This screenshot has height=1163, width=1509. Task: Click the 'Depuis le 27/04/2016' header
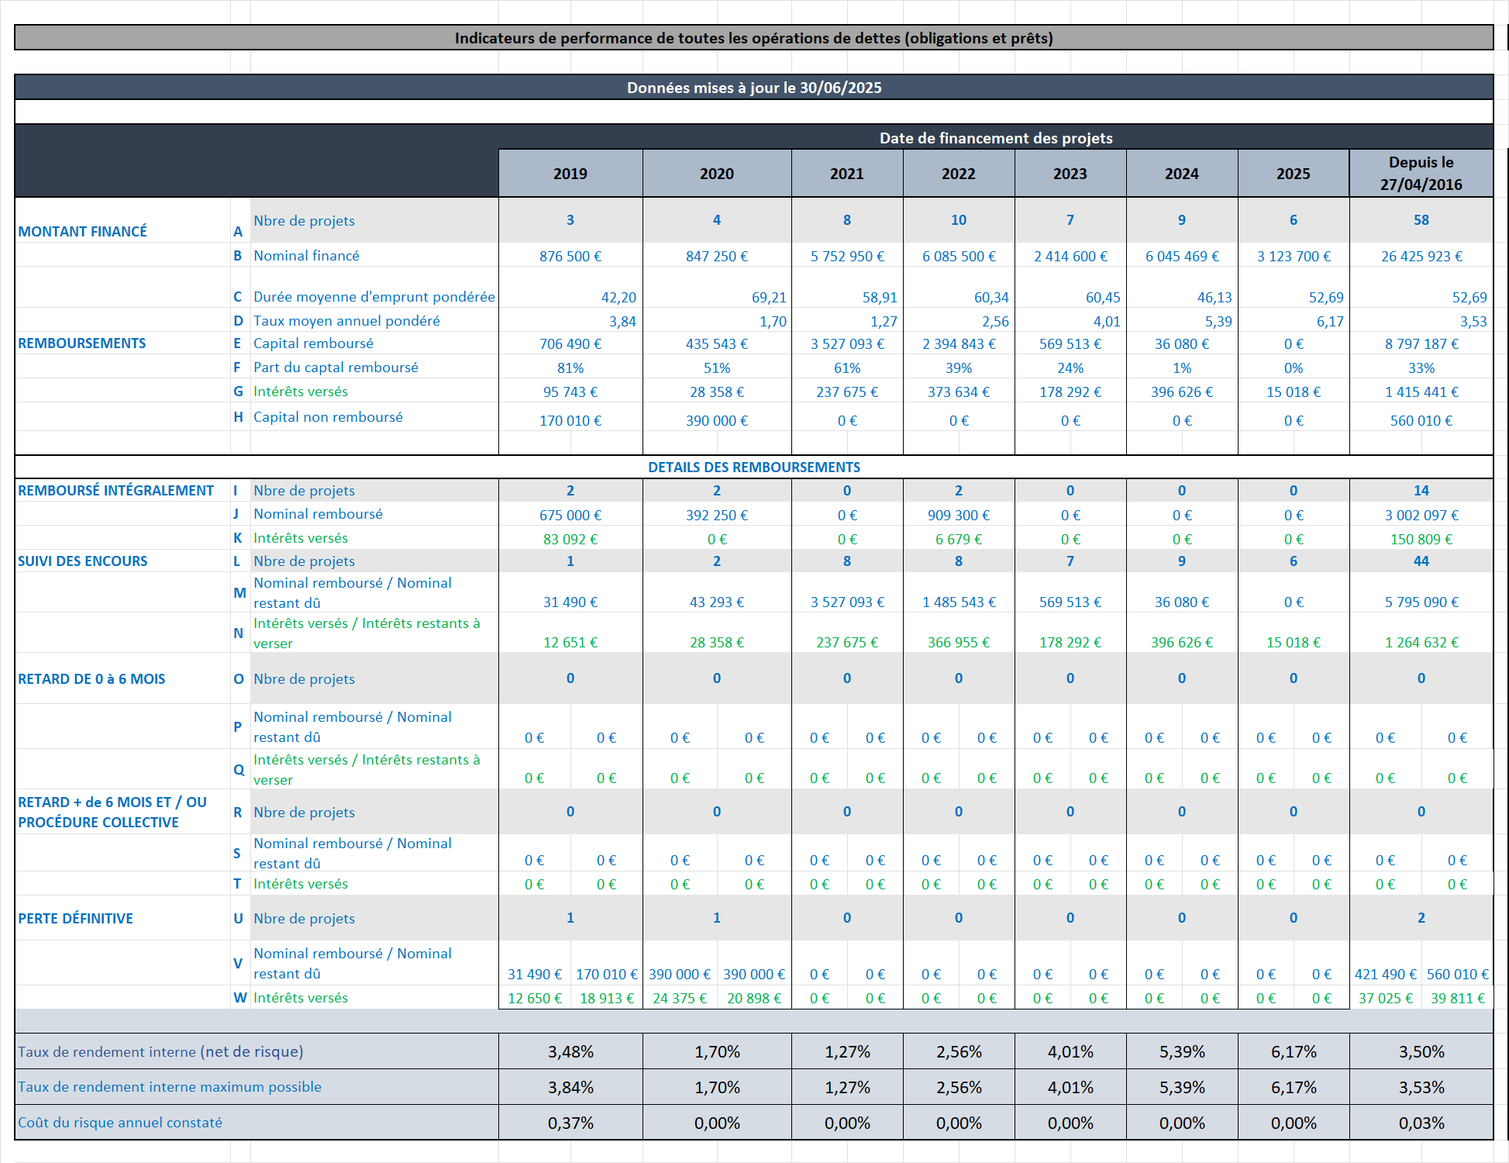pos(1421,174)
